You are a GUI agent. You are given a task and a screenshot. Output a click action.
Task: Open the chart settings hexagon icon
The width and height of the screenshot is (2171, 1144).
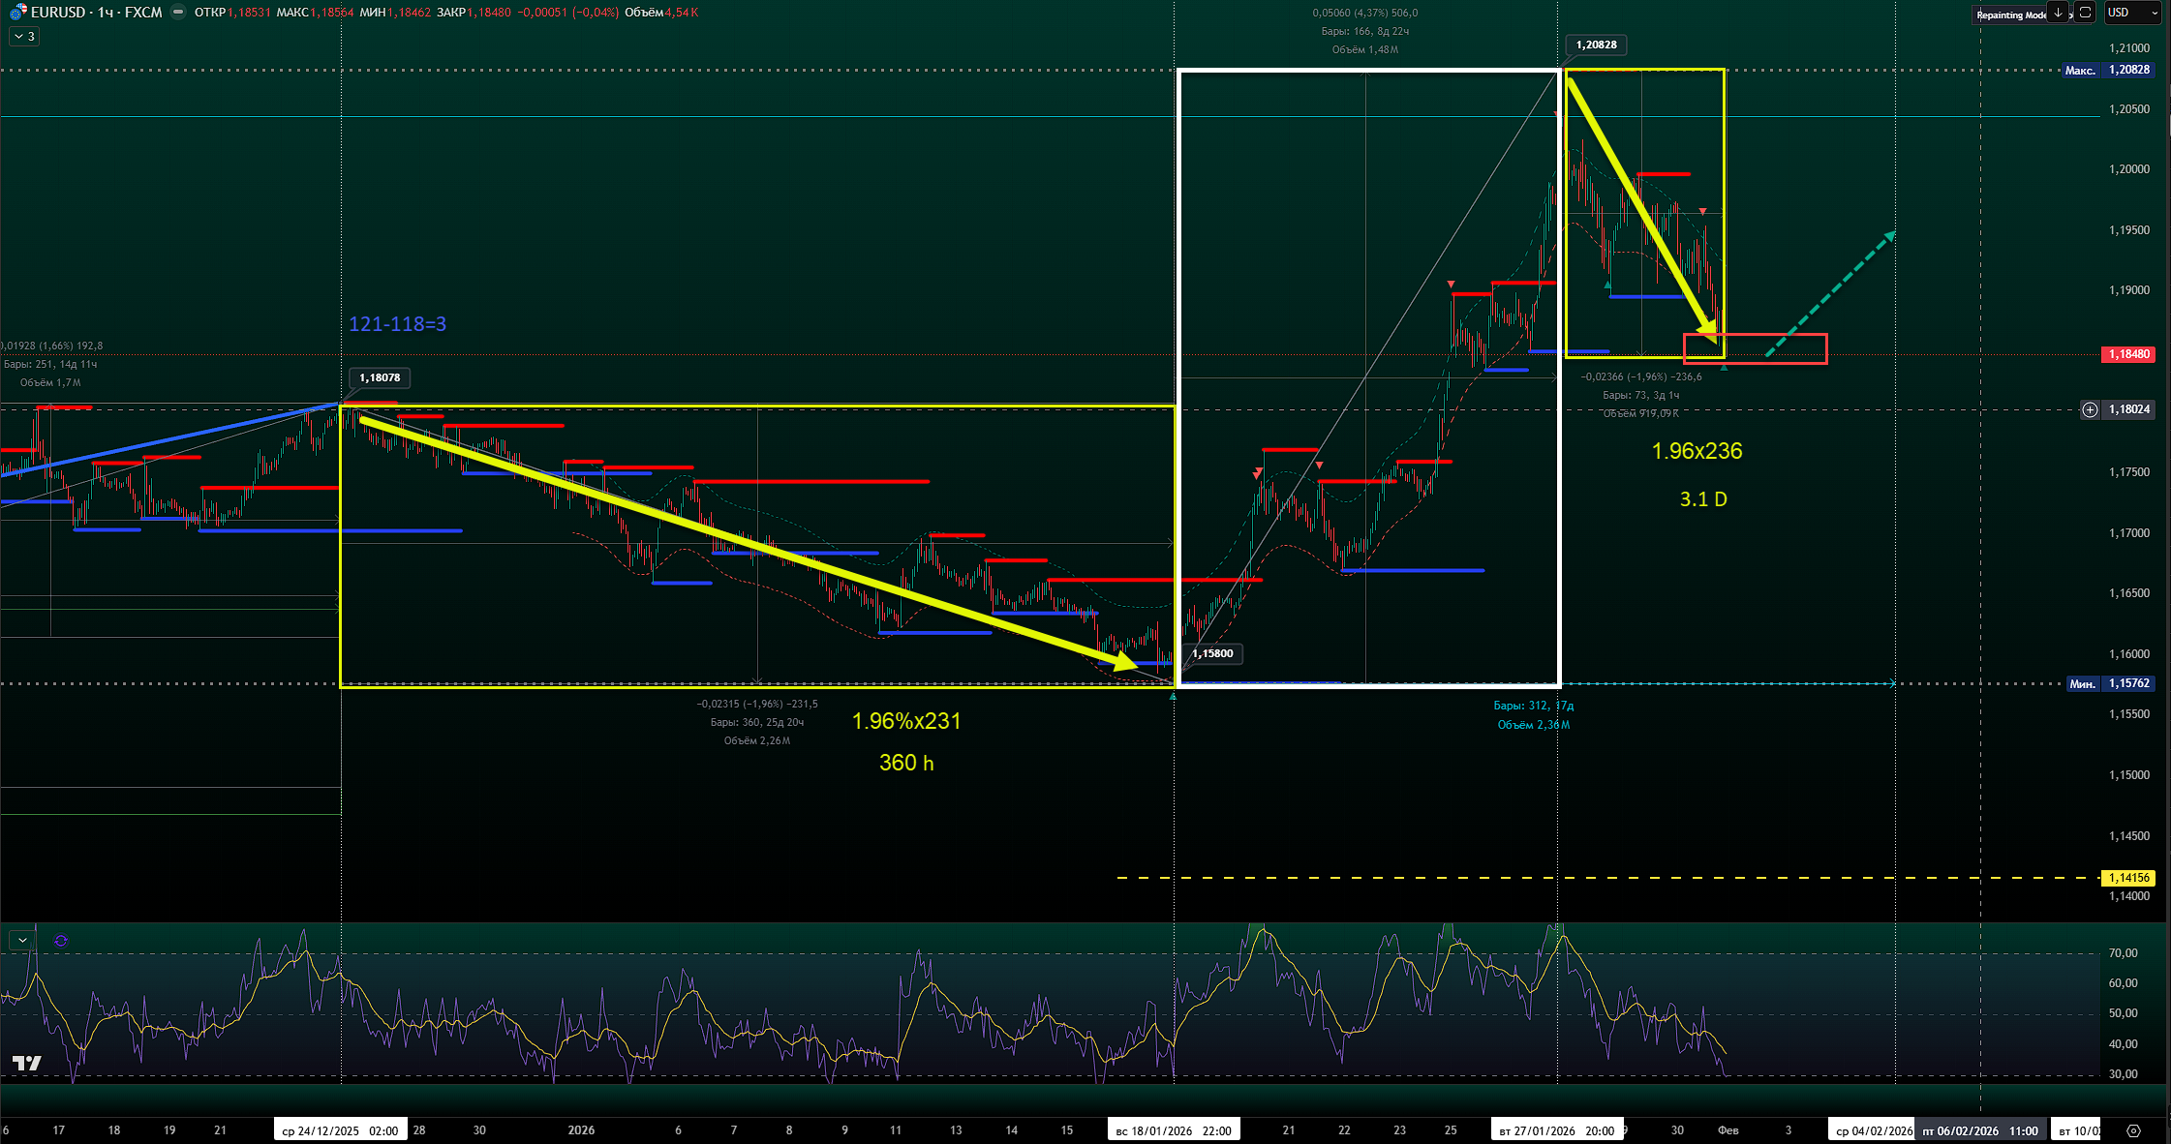click(2133, 1130)
